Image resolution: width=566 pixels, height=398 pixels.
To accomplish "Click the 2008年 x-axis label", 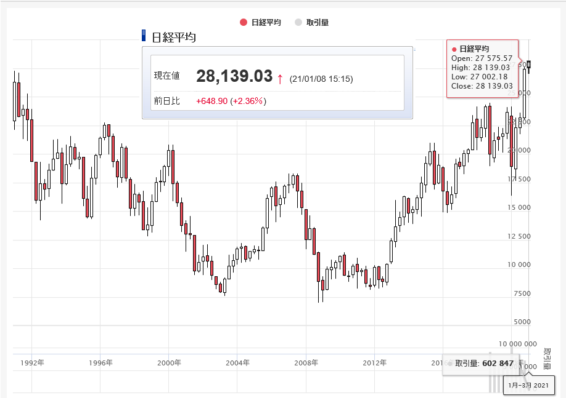I will tap(306, 363).
